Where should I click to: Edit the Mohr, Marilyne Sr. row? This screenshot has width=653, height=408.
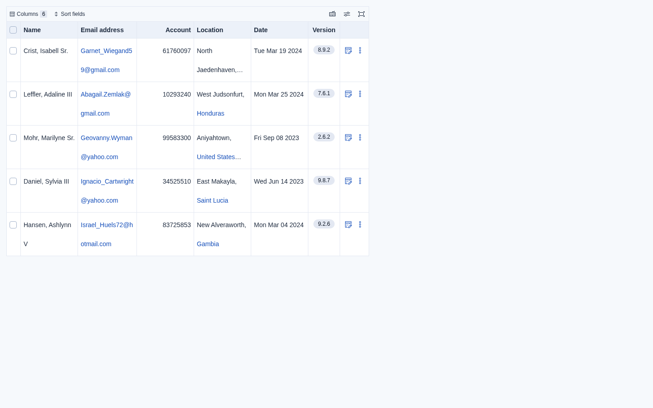coord(348,137)
